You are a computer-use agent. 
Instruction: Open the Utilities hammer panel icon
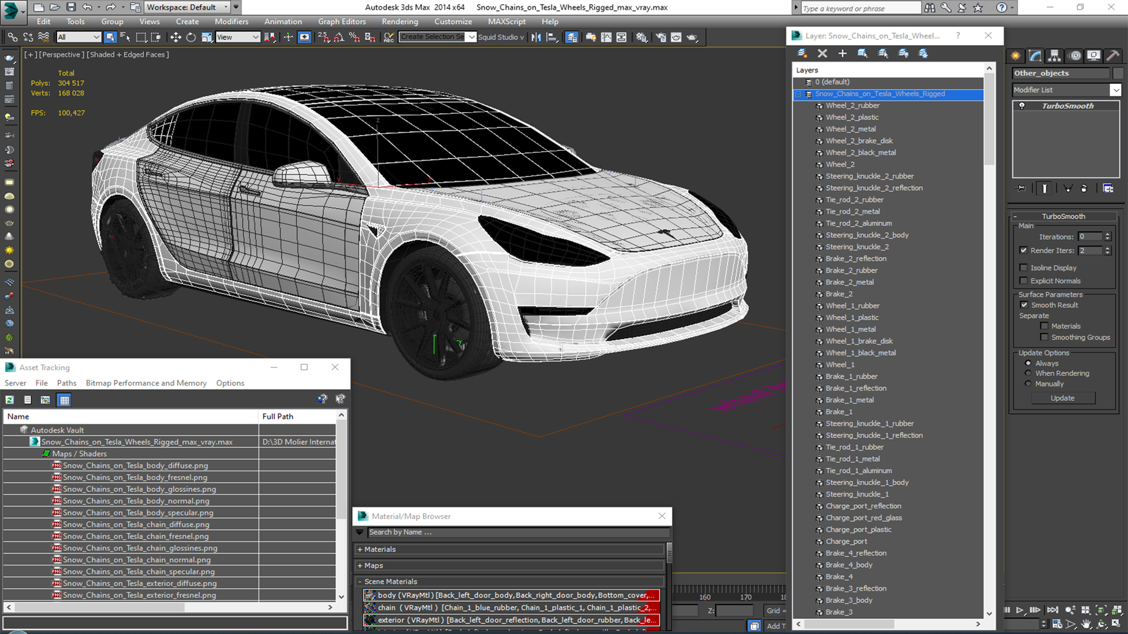click(1113, 56)
